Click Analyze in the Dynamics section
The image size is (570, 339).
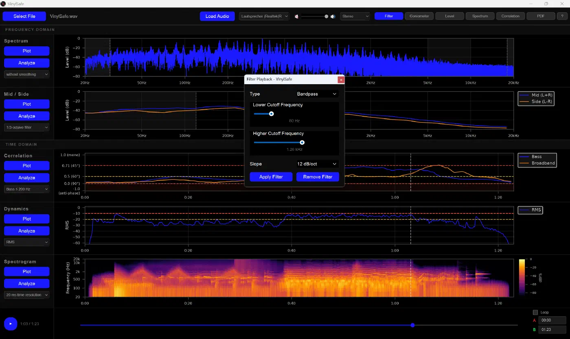click(27, 231)
